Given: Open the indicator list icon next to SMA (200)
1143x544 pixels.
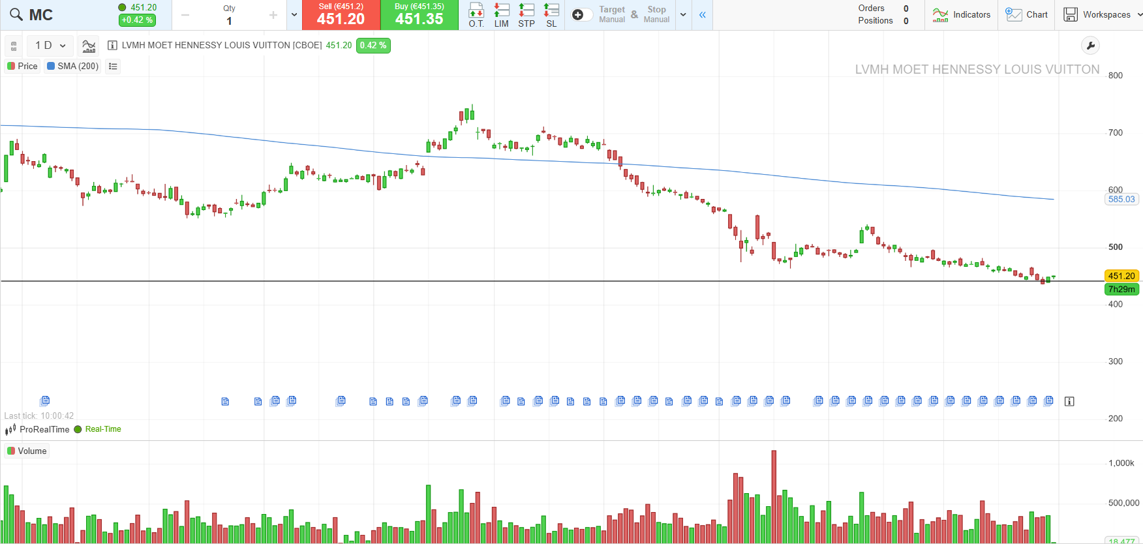Looking at the screenshot, I should pyautogui.click(x=113, y=67).
